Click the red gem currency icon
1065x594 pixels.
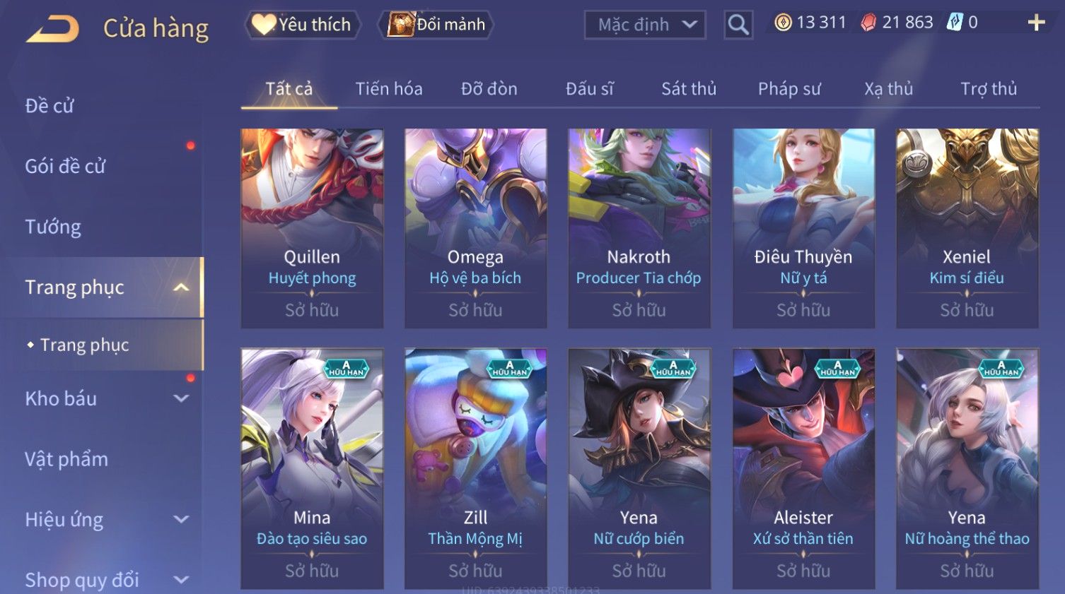coord(868,23)
